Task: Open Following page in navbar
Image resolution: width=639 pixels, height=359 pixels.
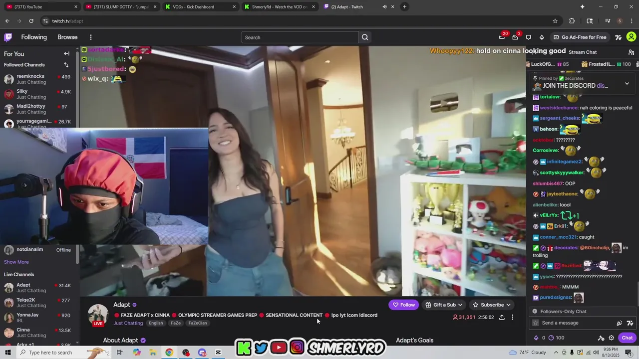Action: tap(34, 37)
